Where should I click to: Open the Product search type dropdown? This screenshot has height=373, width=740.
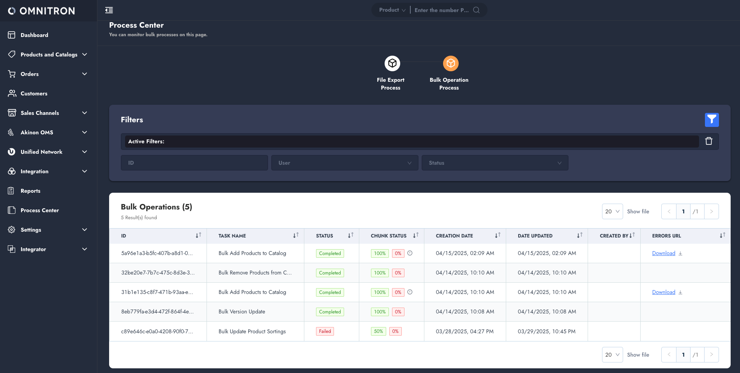(392, 10)
